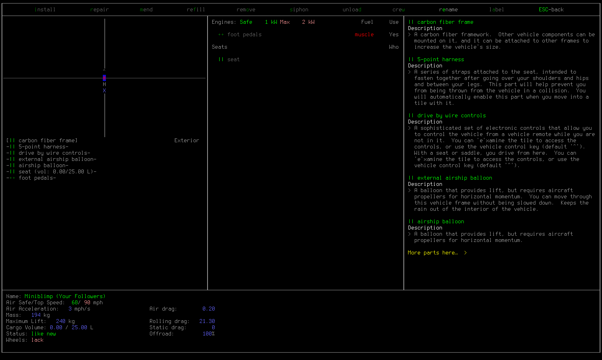The image size is (602, 360).
Task: Choose the remove command
Action: tap(246, 10)
